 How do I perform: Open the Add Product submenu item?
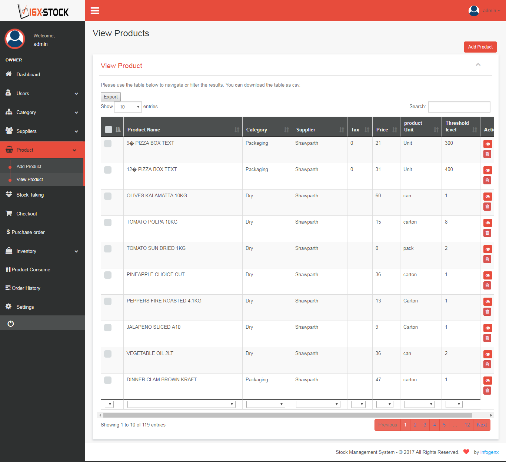29,167
